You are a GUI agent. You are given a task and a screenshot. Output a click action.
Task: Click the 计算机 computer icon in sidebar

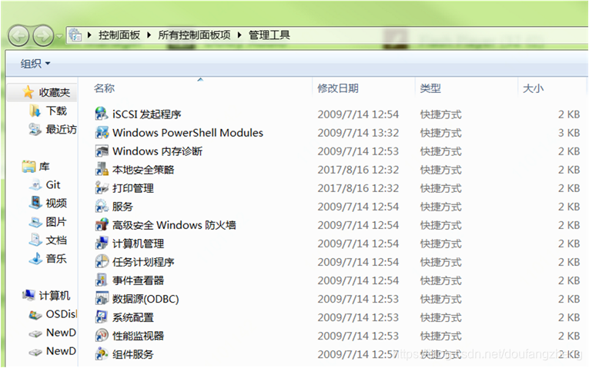[28, 295]
